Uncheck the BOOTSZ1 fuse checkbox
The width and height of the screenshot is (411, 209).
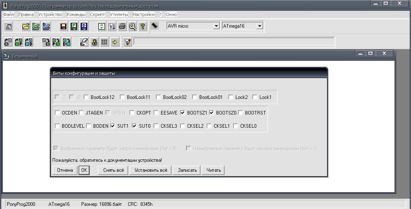click(x=183, y=113)
